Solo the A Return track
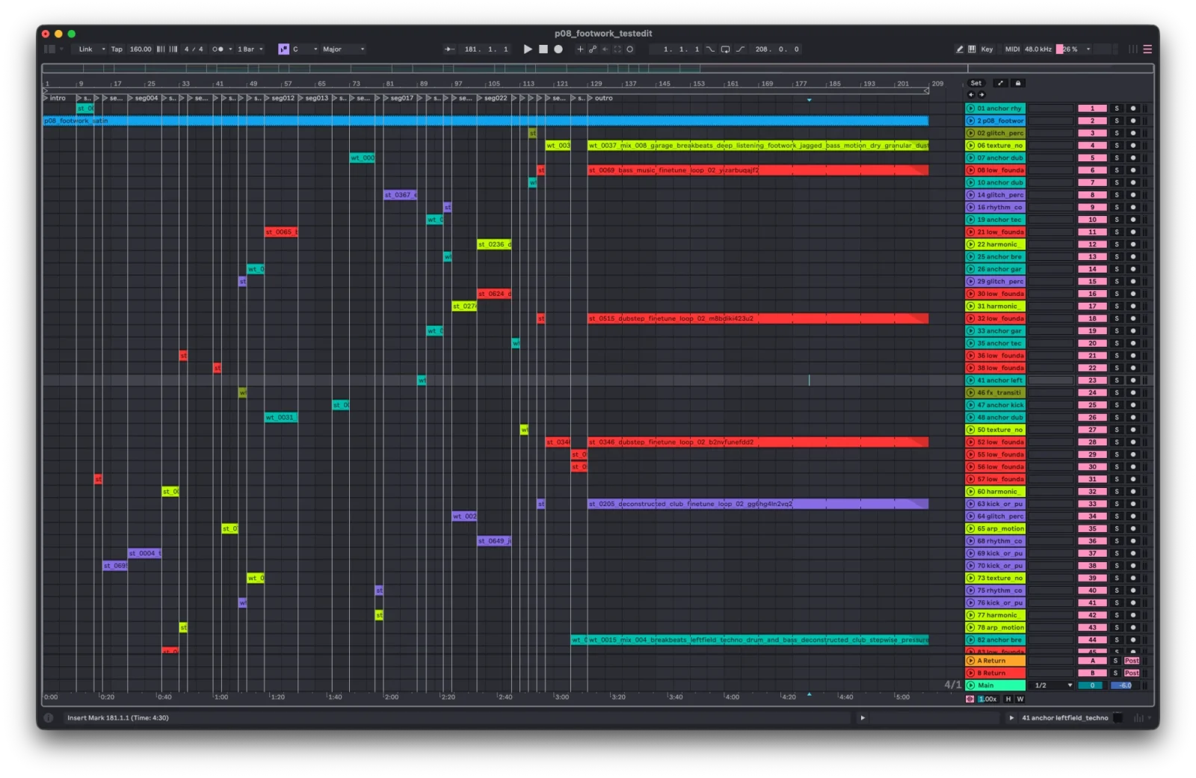This screenshot has width=1196, height=778. [1115, 661]
